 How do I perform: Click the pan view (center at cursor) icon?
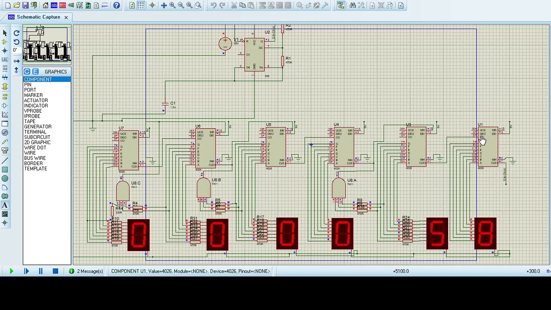point(164,6)
